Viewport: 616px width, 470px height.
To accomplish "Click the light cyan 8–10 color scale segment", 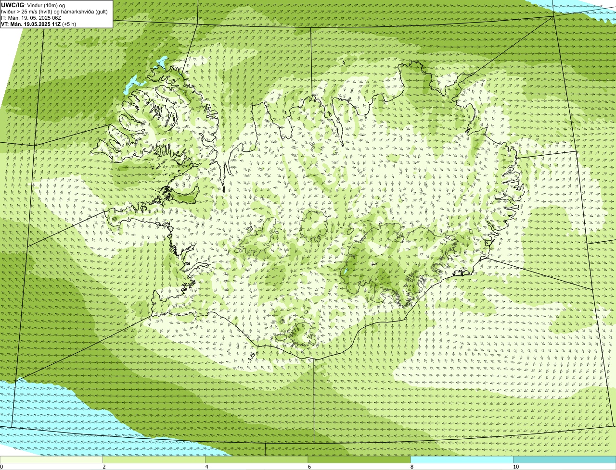I will pos(462,459).
